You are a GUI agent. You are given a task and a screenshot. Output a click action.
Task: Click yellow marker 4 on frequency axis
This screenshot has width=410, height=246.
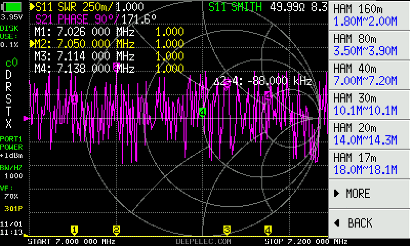coord(268,230)
